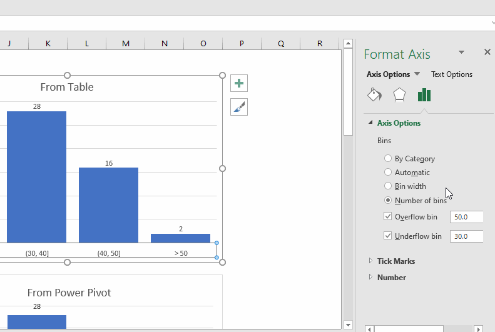
Task: Select column N header
Action: point(165,44)
